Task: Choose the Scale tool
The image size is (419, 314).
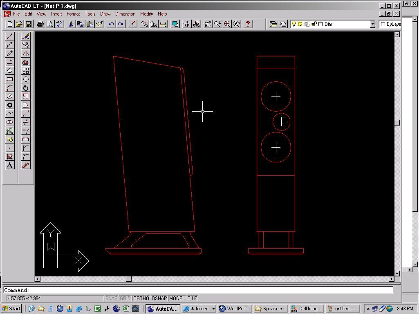Action: (x=26, y=96)
